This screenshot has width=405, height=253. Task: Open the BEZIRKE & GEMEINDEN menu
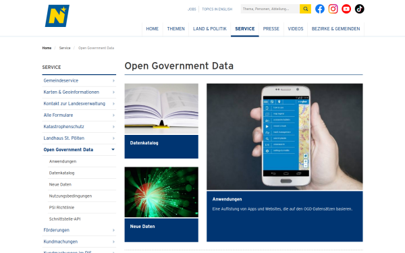[x=335, y=29]
